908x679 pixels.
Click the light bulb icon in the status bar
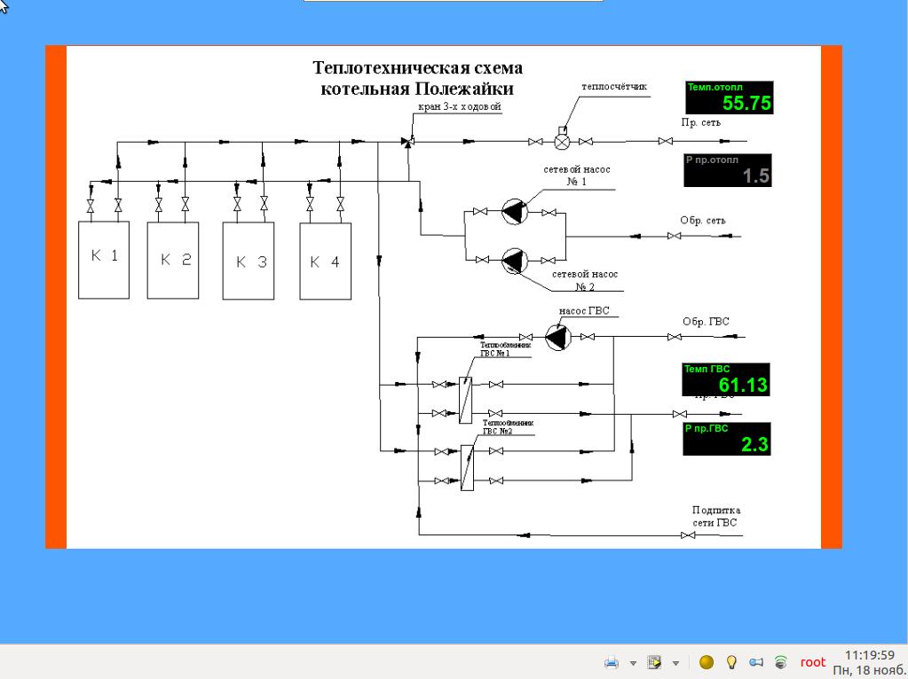[732, 662]
